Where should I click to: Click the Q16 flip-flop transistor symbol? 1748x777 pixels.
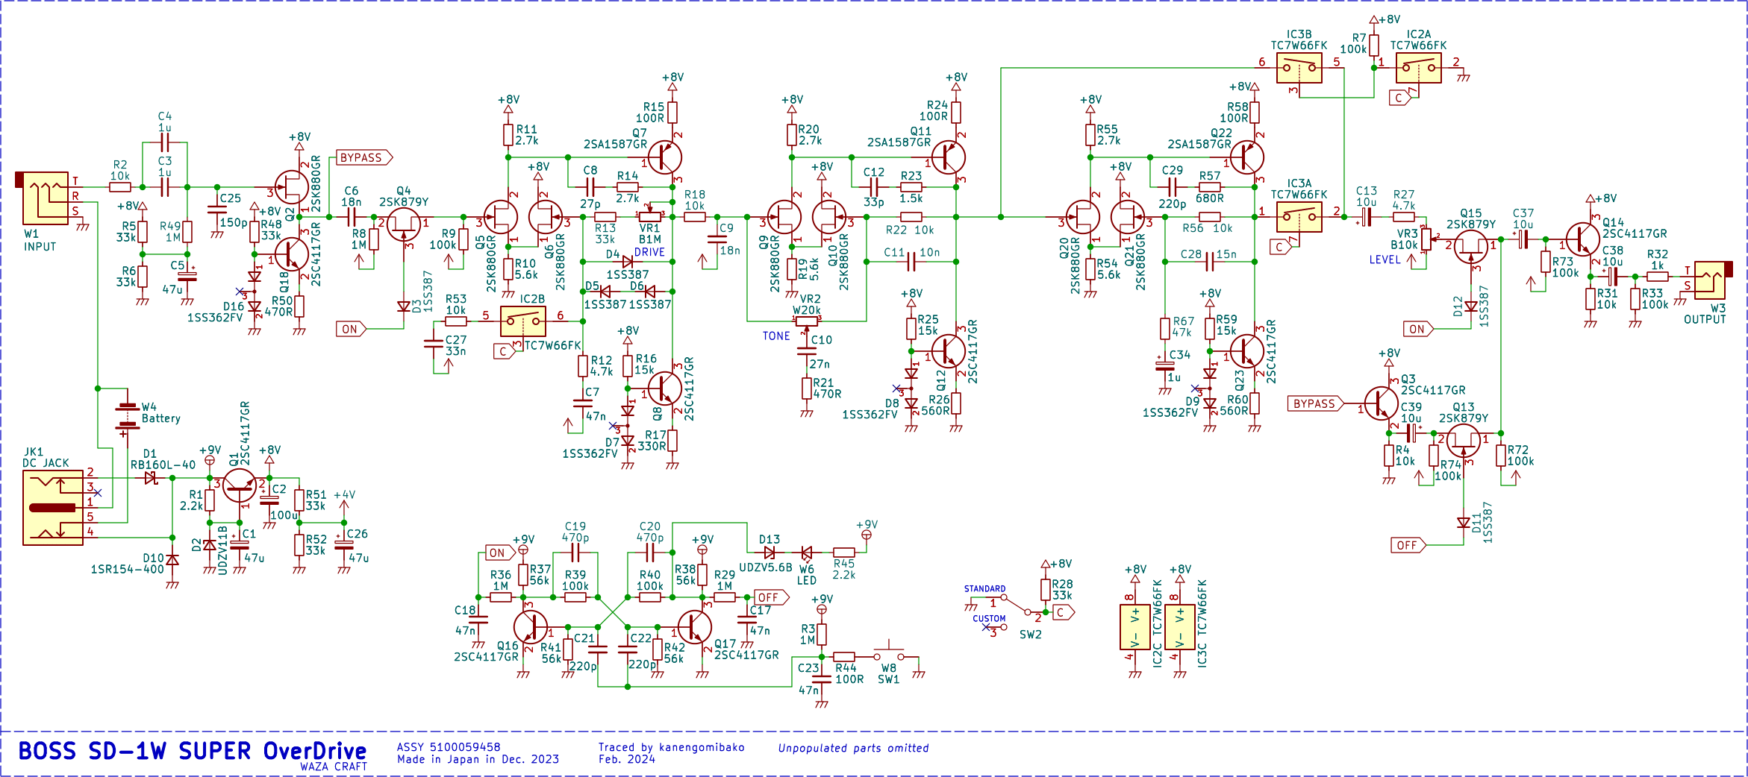coord(531,627)
